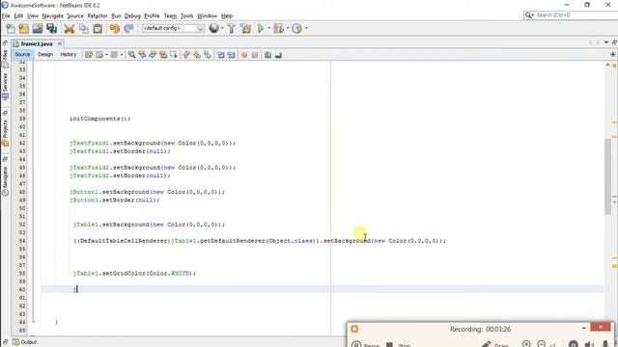Image resolution: width=618 pixels, height=347 pixels.
Task: Click initComponents(); code line
Action: (99, 119)
